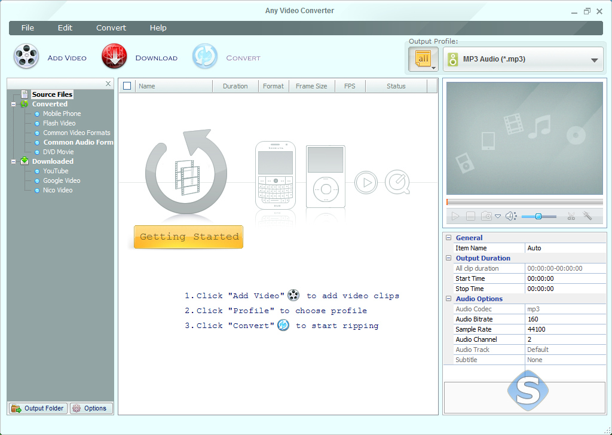Select Common Video Formats item
The width and height of the screenshot is (612, 435).
[x=76, y=133]
